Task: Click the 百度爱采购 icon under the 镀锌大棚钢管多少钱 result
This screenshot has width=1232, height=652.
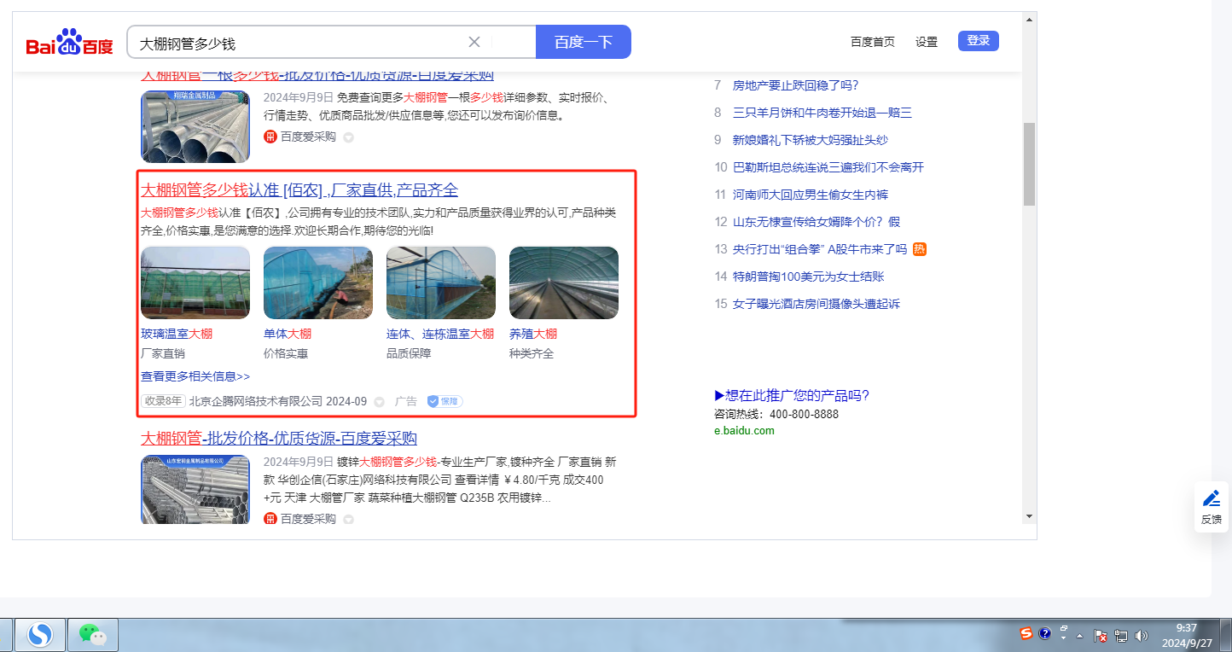Action: pyautogui.click(x=270, y=519)
